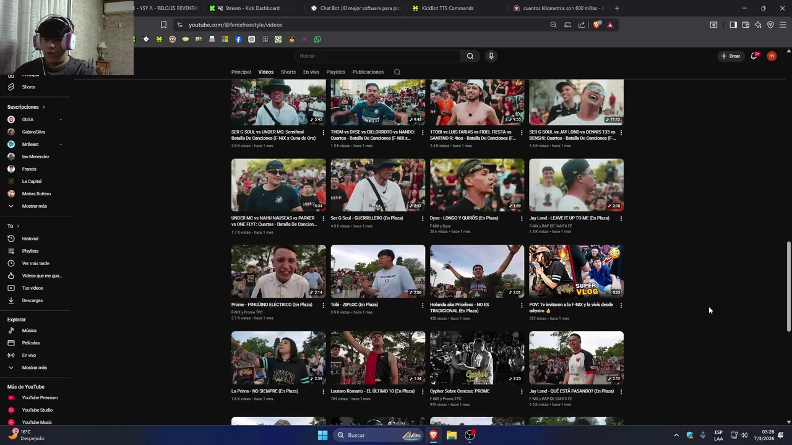The width and height of the screenshot is (792, 445).
Task: Switch to cuantos kilometros son 600 millas tab
Action: point(559,8)
